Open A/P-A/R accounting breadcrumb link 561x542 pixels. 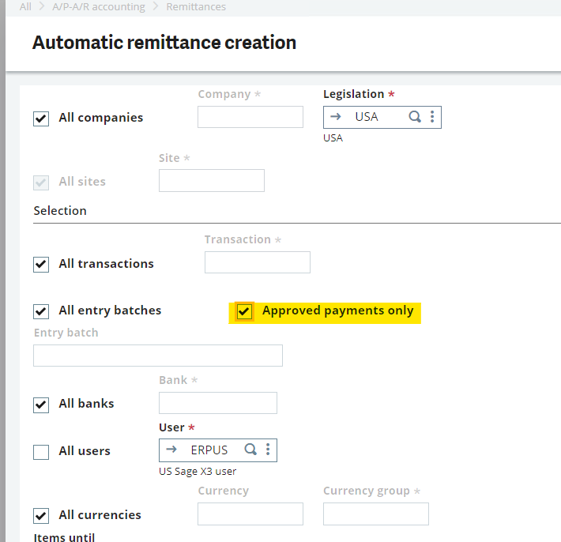tap(99, 6)
